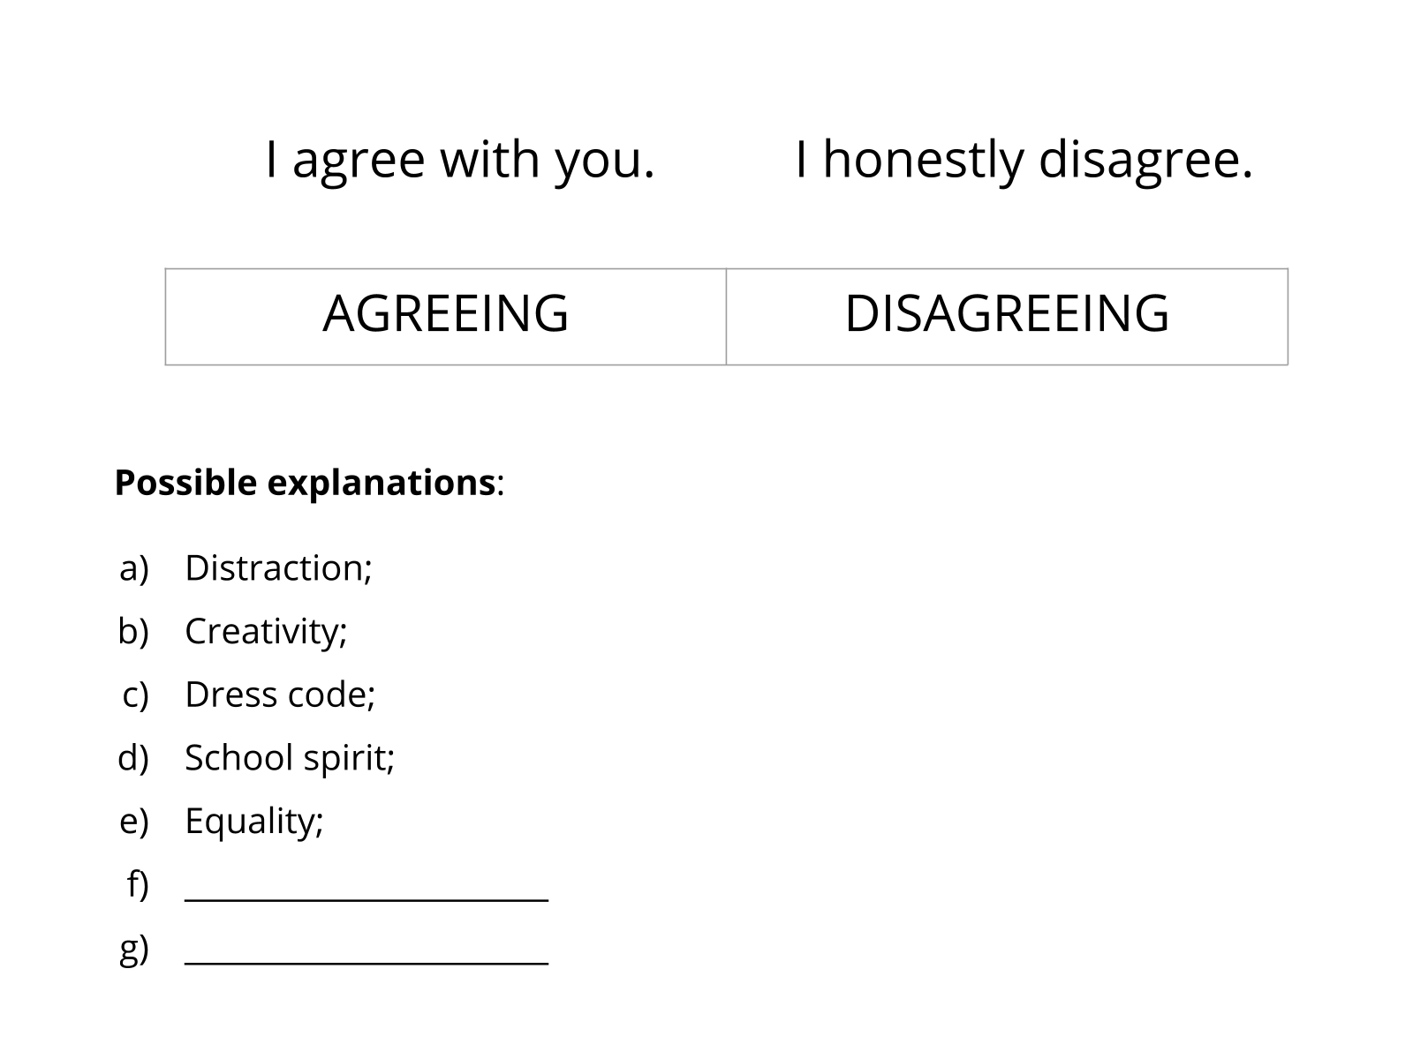The height and width of the screenshot is (1059, 1413).
Task: Select the AGREEING table cell
Action: click(x=445, y=314)
